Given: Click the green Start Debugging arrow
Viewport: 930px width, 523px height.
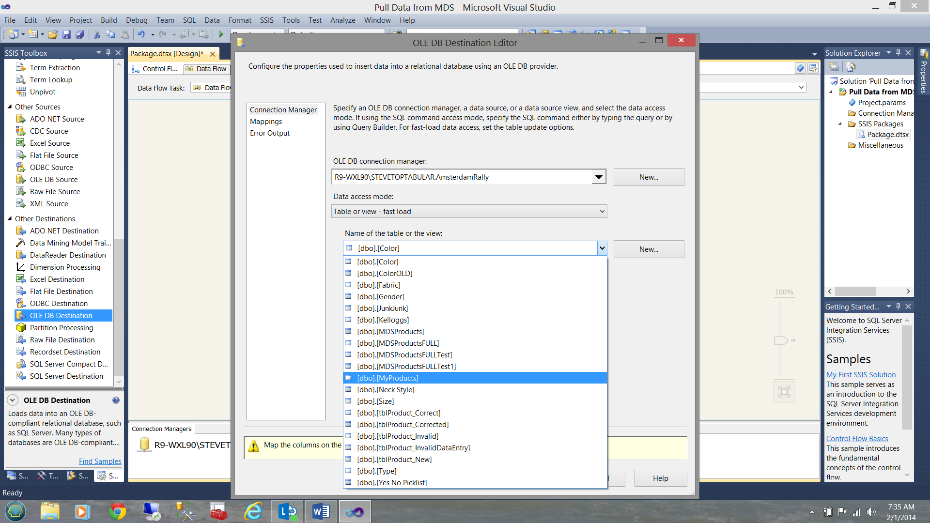Looking at the screenshot, I should coord(221,34).
